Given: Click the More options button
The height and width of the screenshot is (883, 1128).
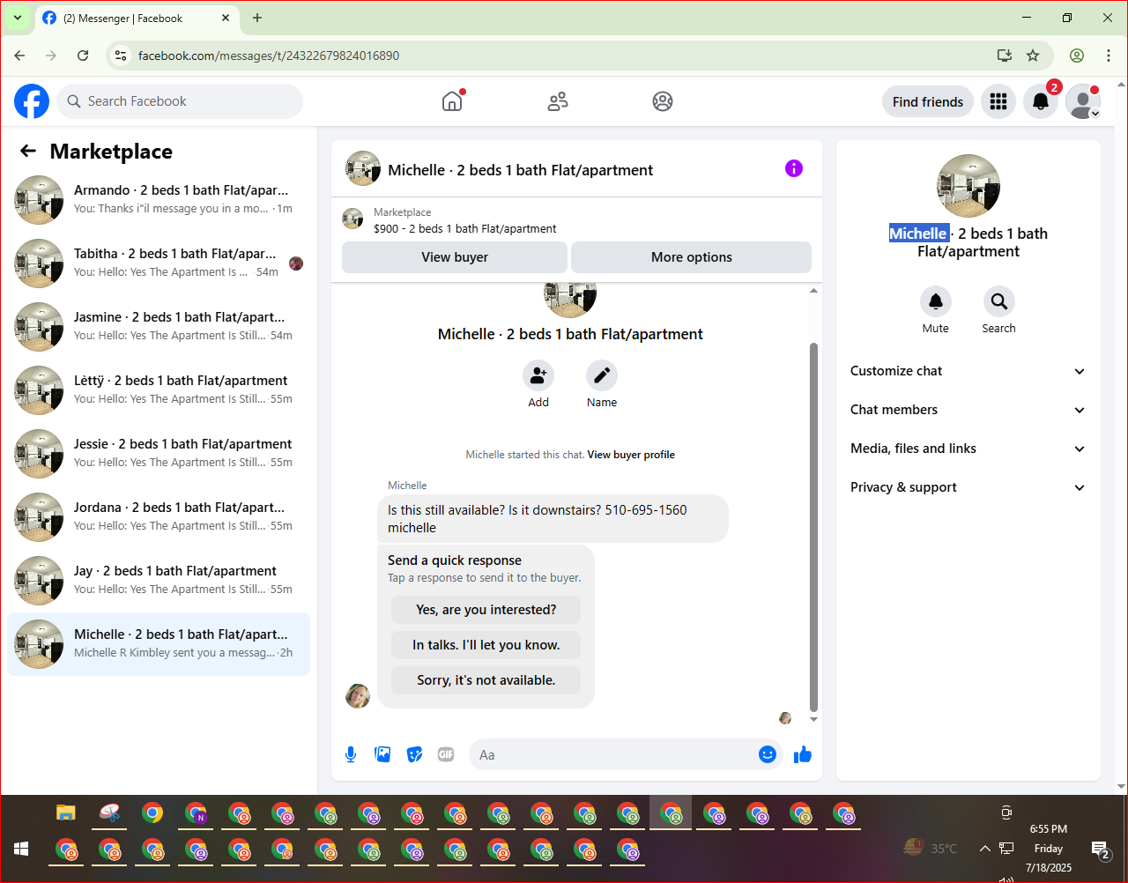Looking at the screenshot, I should click(x=692, y=257).
